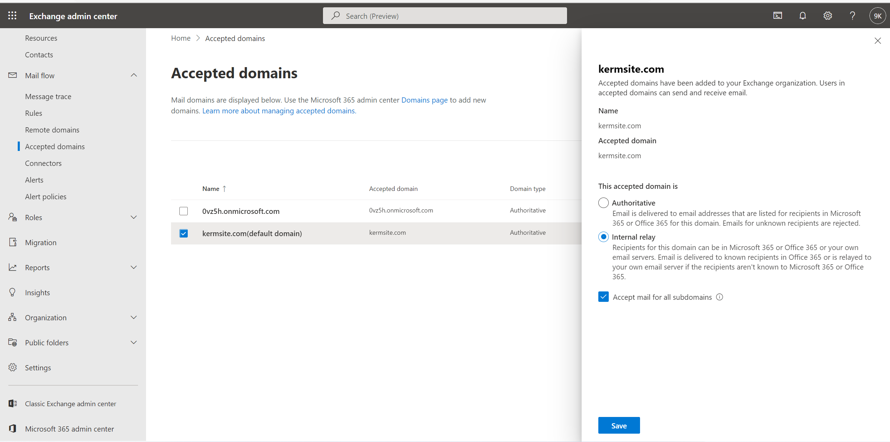Image resolution: width=890 pixels, height=442 pixels.
Task: Collapse the Mail flow section
Action: pos(134,75)
